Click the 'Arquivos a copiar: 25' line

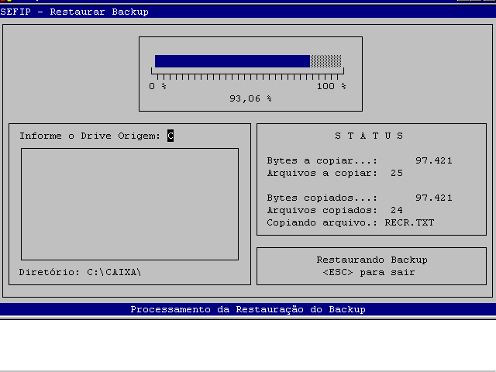pyautogui.click(x=335, y=173)
